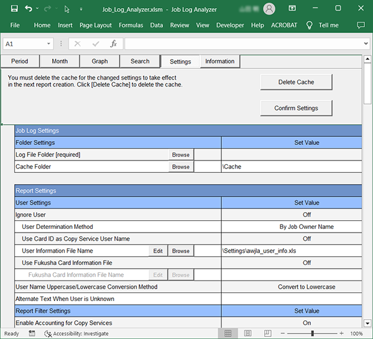Viewport: 373px width, 339px height.
Task: Click the zoom slider handle
Action: pos(312,333)
